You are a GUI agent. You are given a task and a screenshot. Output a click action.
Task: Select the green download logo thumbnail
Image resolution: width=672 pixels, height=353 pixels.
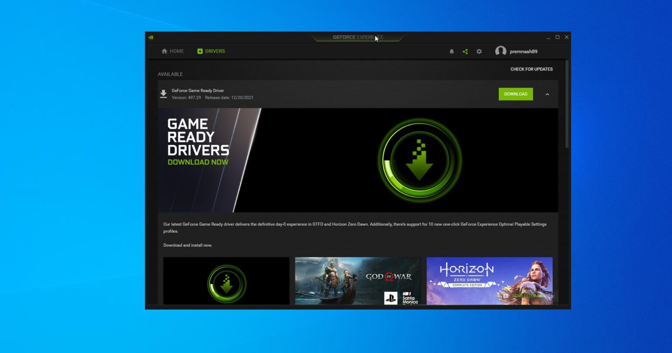pyautogui.click(x=226, y=281)
